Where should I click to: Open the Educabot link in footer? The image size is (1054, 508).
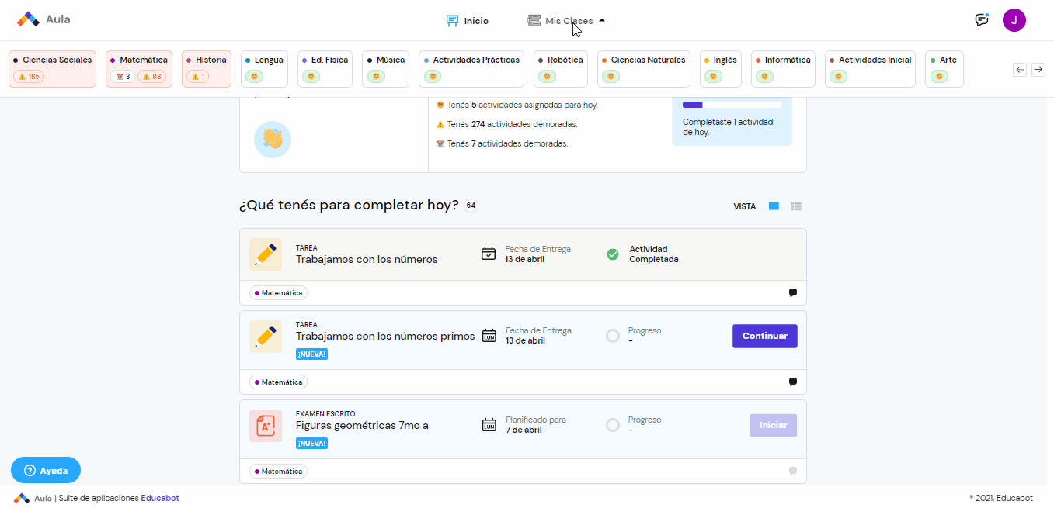point(160,498)
